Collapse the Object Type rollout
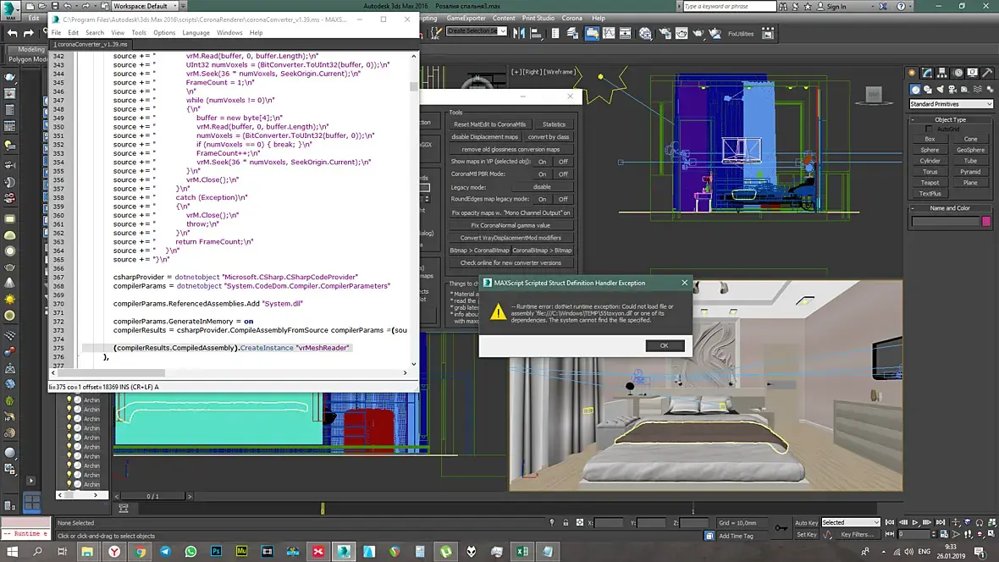Viewport: 999px width, 562px height. 950,119
